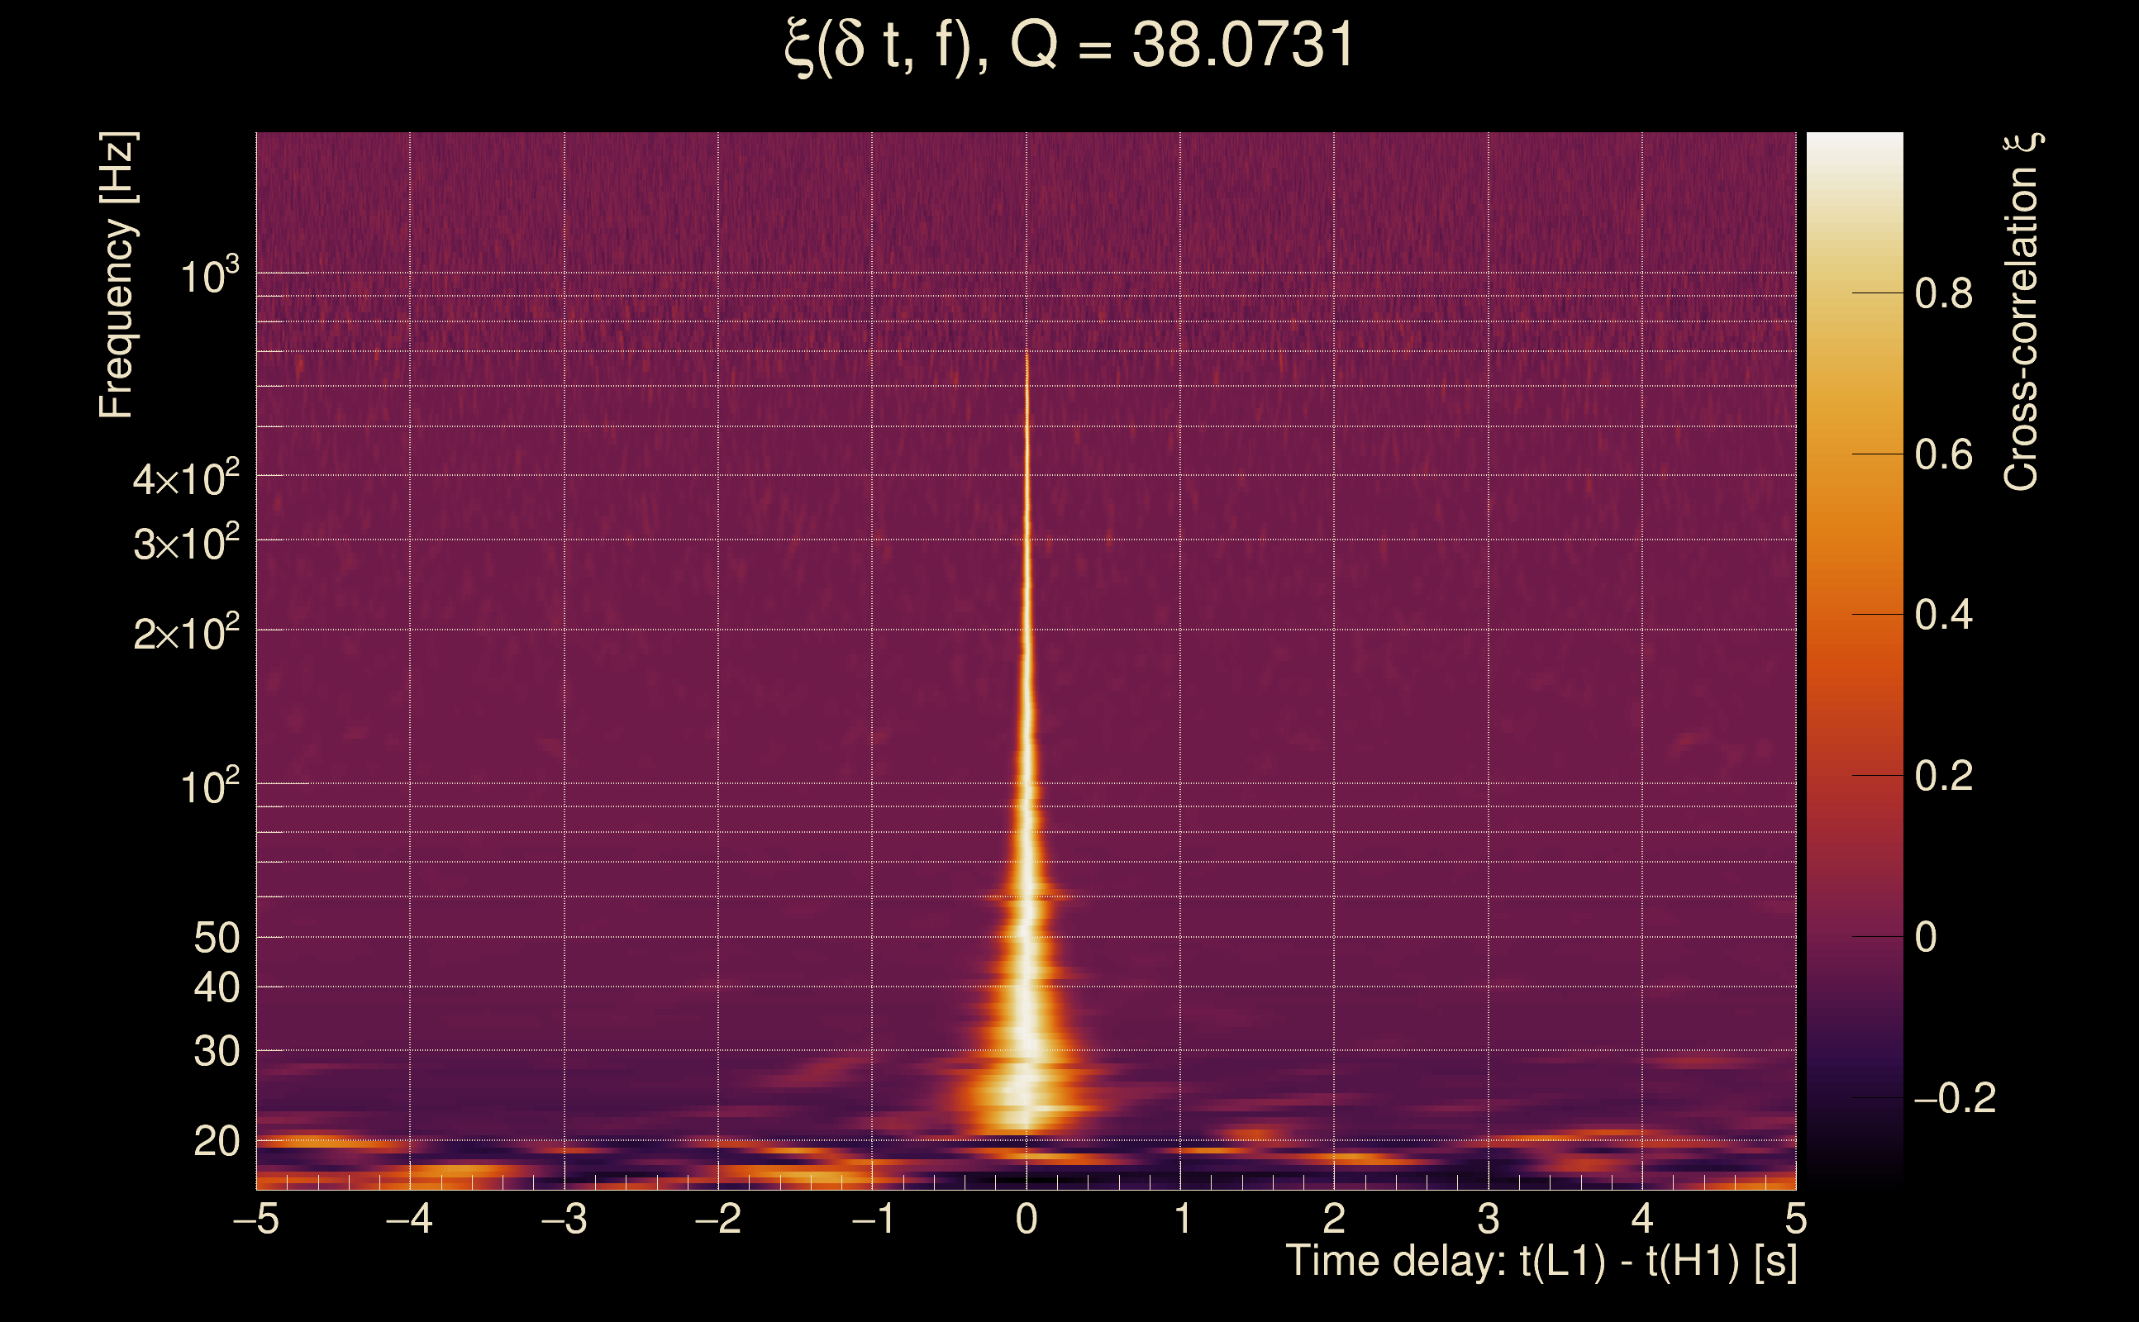This screenshot has height=1322, width=2139.
Task: Click the 0.6 tick label on the colorbar
Action: coord(1943,454)
